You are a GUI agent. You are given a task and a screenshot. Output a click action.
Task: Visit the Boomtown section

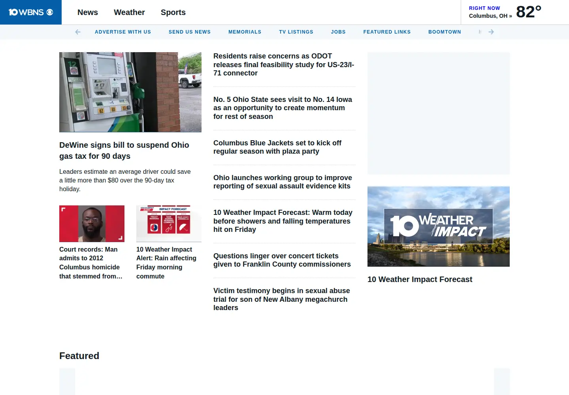coord(445,32)
